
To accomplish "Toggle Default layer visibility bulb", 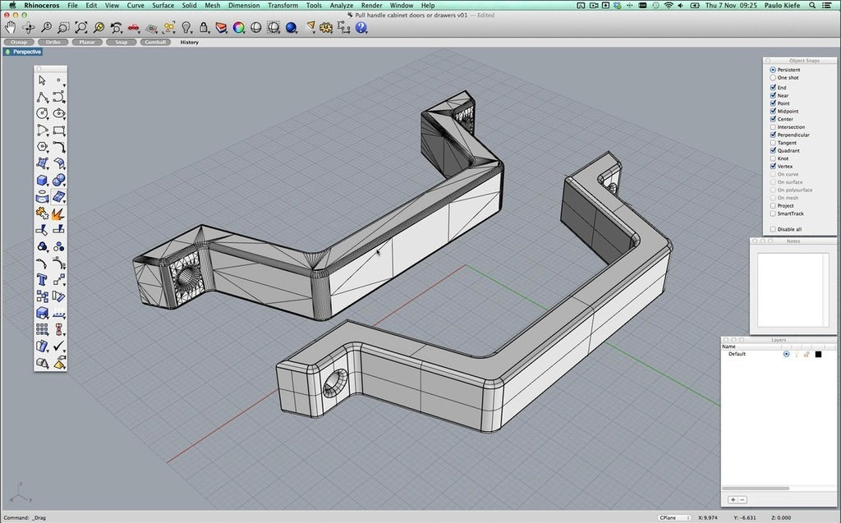I will 797,354.
